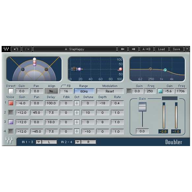Click the IN 2-4 value field showing R
192x192 pixels.
[x=88, y=142]
